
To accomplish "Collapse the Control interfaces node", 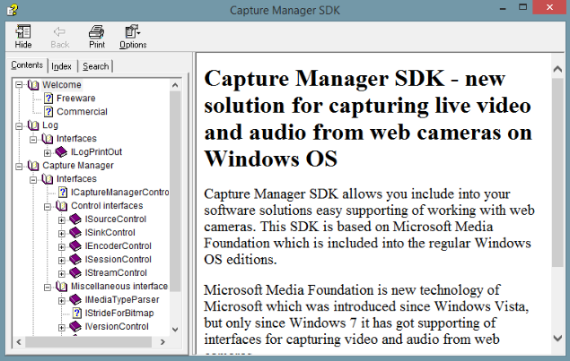I will coord(48,206).
